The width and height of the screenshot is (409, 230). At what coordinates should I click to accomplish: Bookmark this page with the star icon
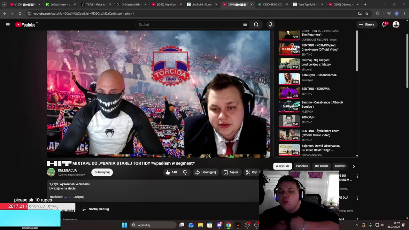click(367, 13)
